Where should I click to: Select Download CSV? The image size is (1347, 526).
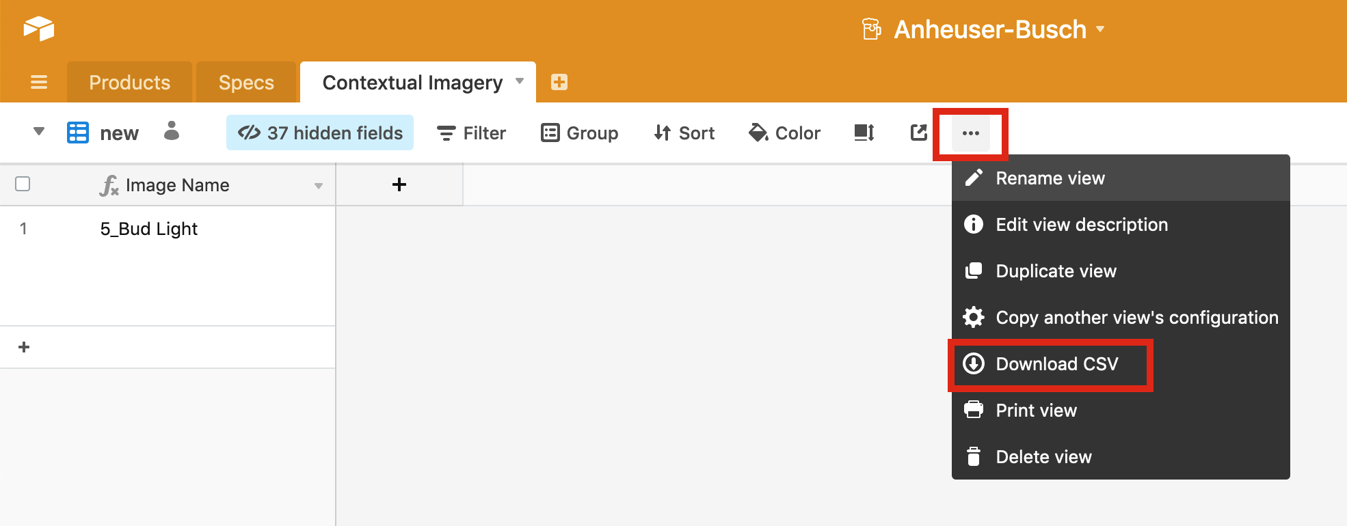pyautogui.click(x=1121, y=364)
